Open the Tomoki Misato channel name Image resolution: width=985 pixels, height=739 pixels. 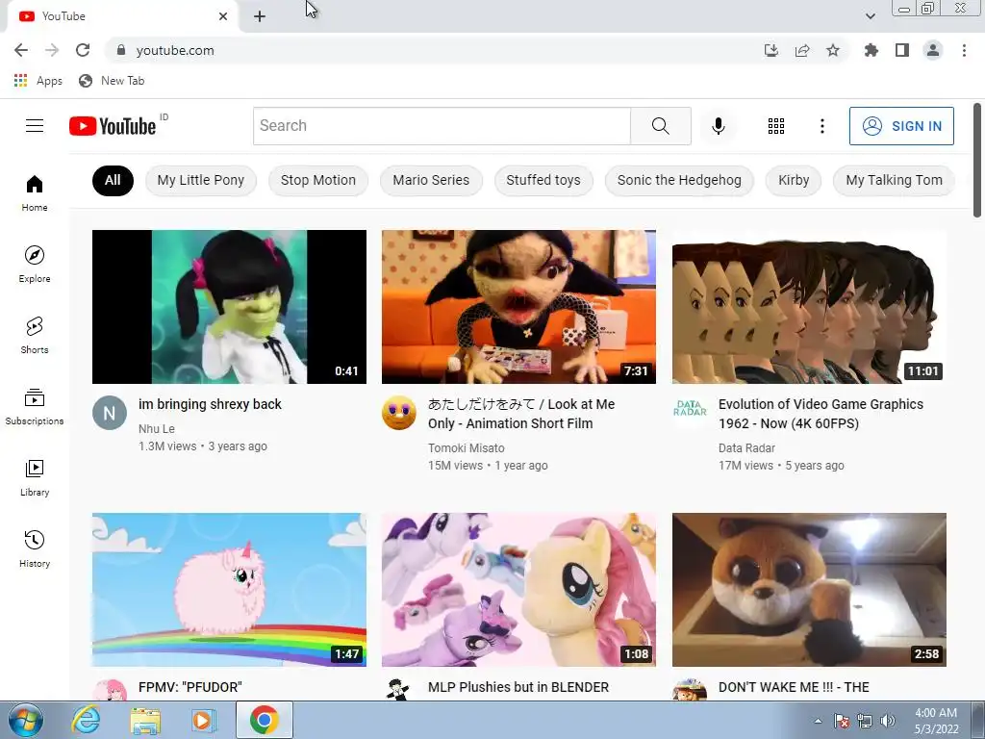(467, 448)
